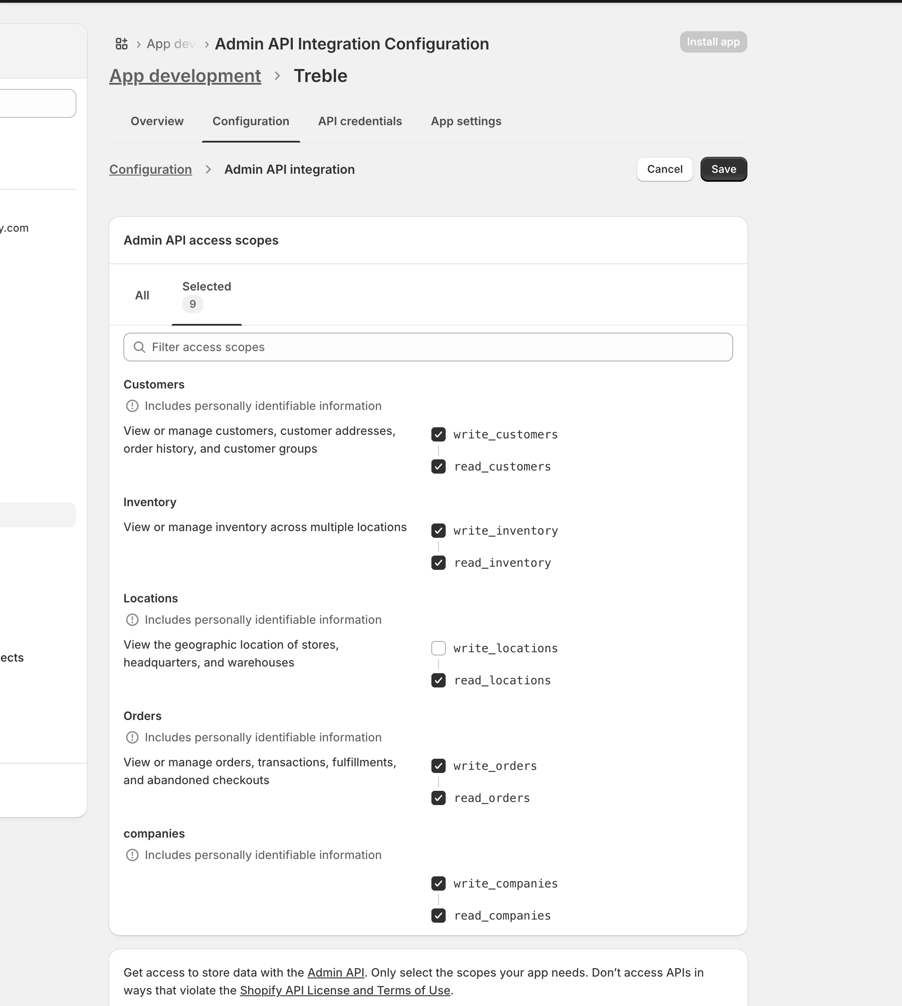Show All access scopes tab
Screen dimensions: 902x1006
pos(142,295)
